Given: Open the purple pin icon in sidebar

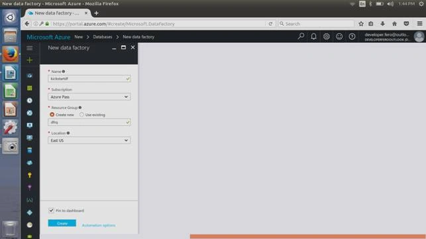Looking at the screenshot, I should click(30, 187).
